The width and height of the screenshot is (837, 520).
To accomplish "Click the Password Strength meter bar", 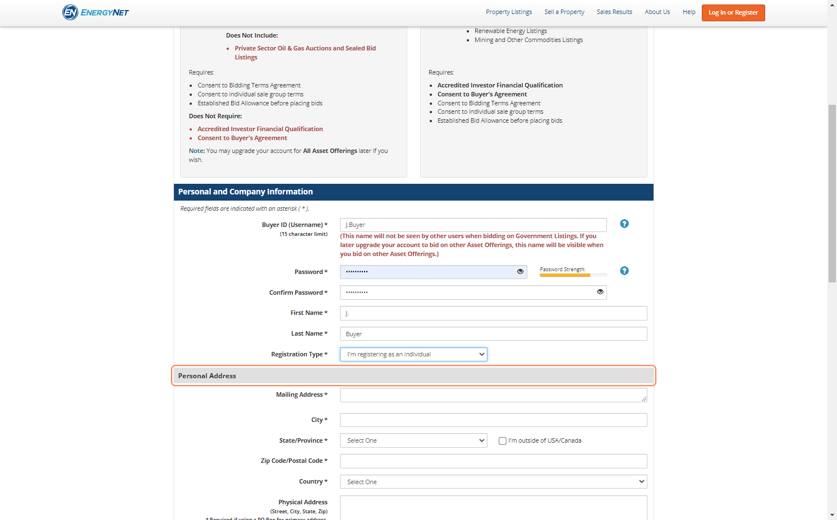I will 573,275.
